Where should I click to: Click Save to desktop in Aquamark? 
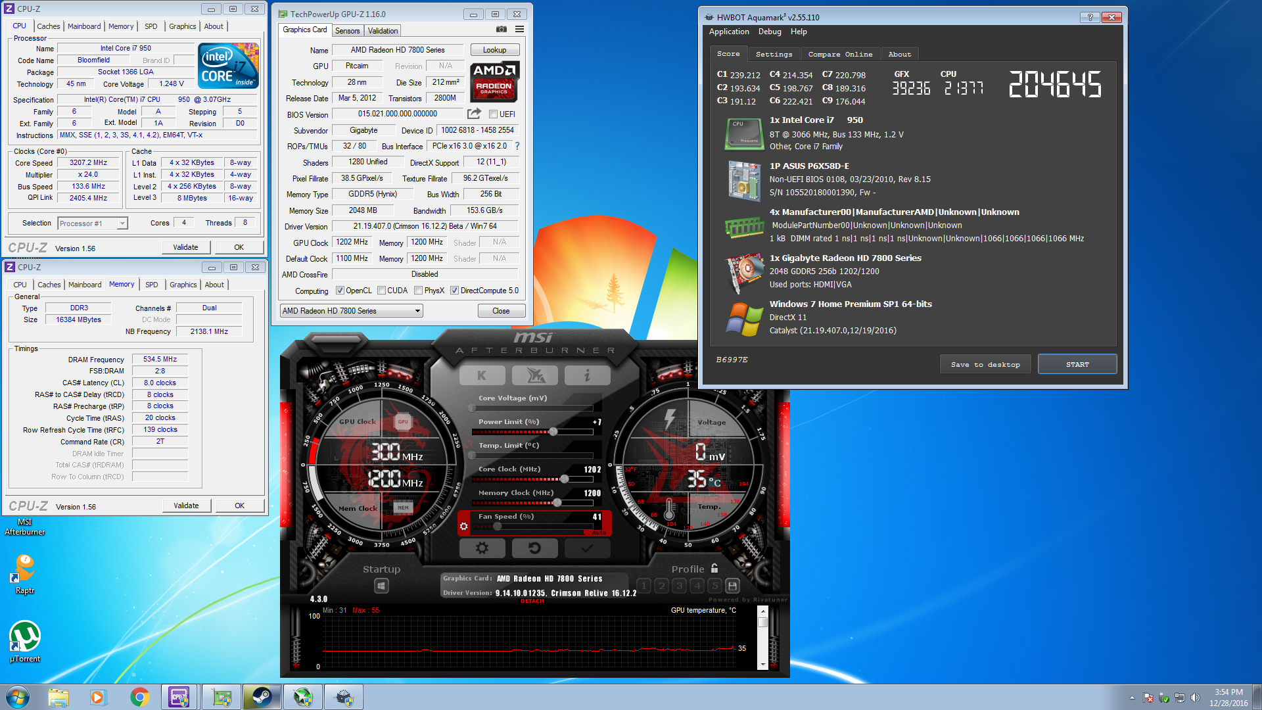[985, 364]
